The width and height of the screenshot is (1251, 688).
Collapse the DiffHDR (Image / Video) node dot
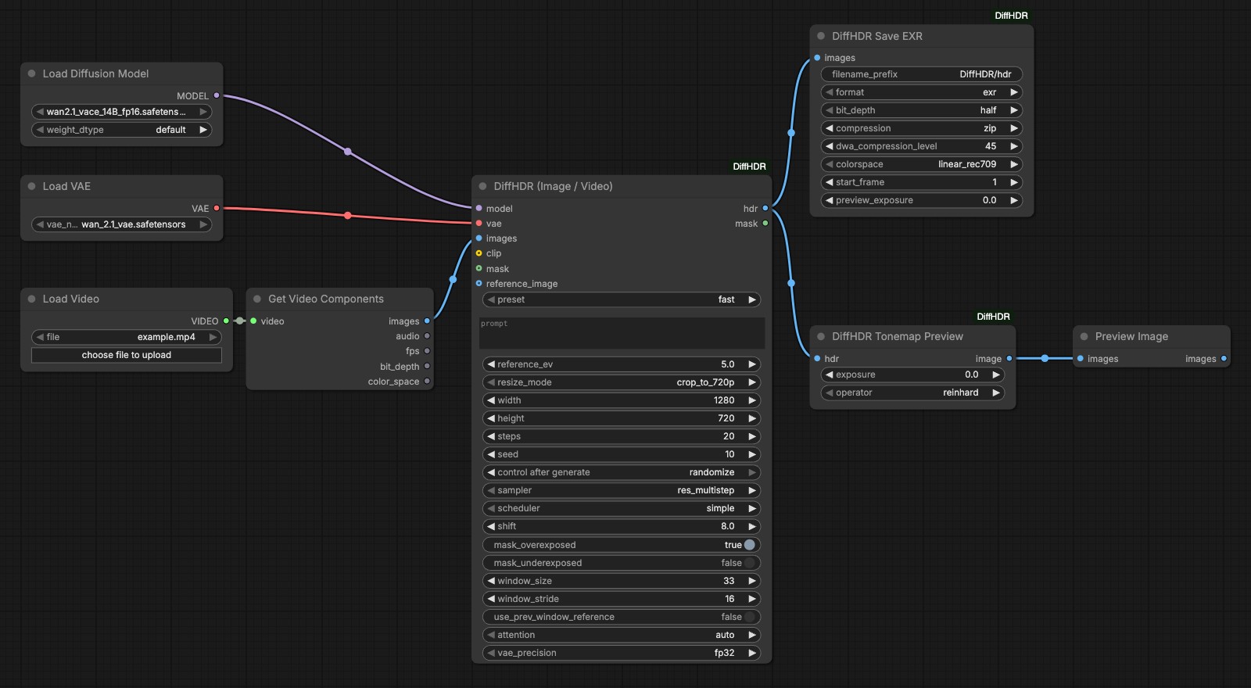pyautogui.click(x=483, y=186)
